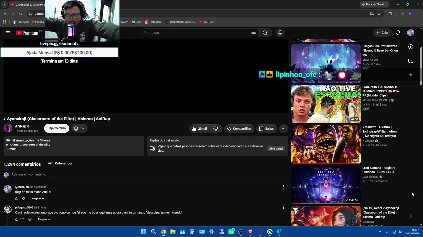Toggle AniRap notification bell dropdown

pyautogui.click(x=79, y=128)
